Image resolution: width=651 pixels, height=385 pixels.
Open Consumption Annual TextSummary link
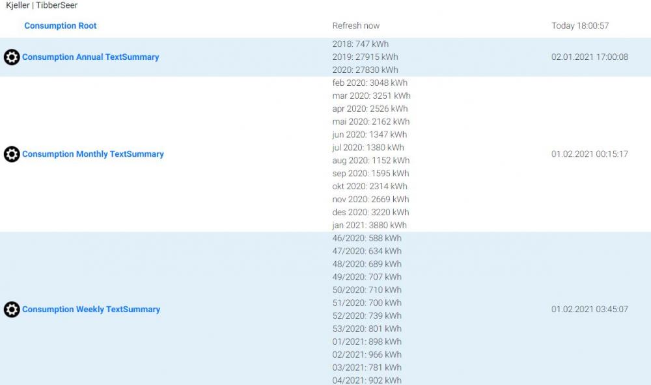(90, 57)
